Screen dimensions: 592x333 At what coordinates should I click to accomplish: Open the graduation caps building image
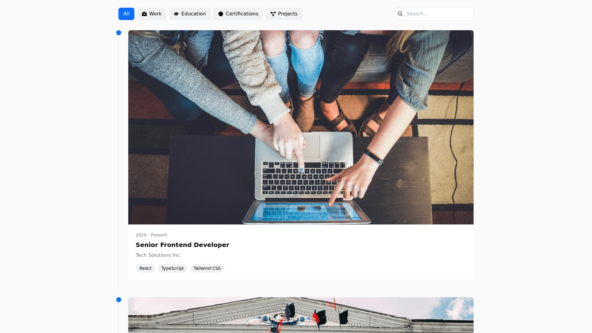coord(301,315)
